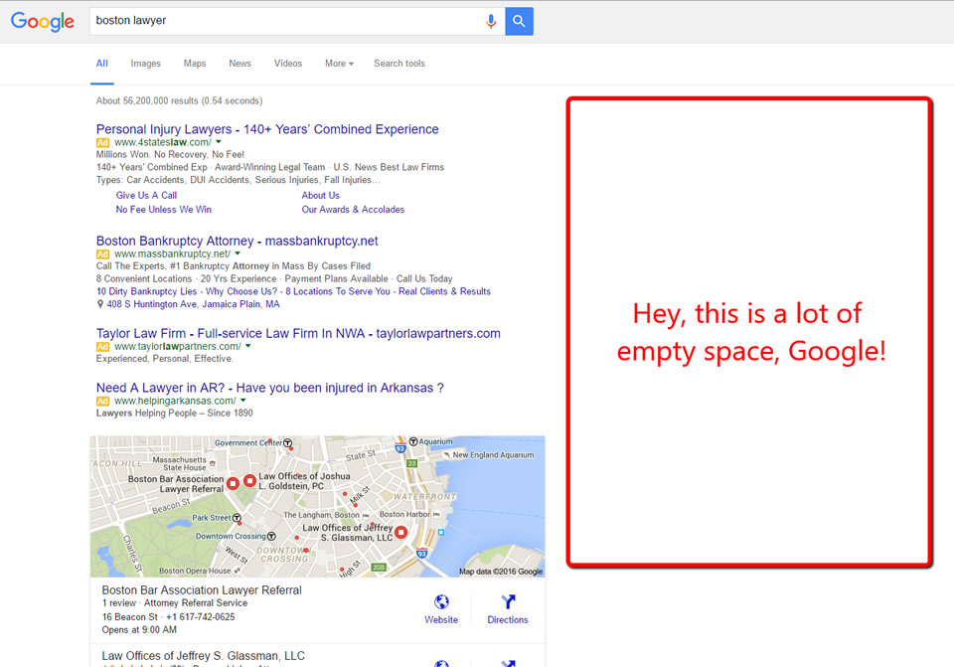This screenshot has width=954, height=667.
Task: Open the dropdown arrow next to www.taylorlawpartners.com
Action: click(248, 346)
